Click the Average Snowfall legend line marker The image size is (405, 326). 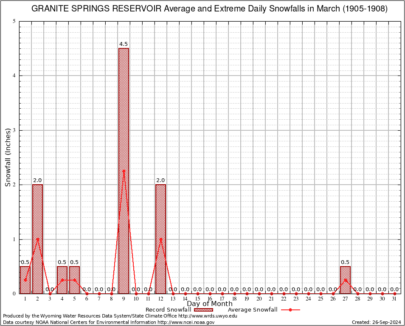pyautogui.click(x=290, y=310)
